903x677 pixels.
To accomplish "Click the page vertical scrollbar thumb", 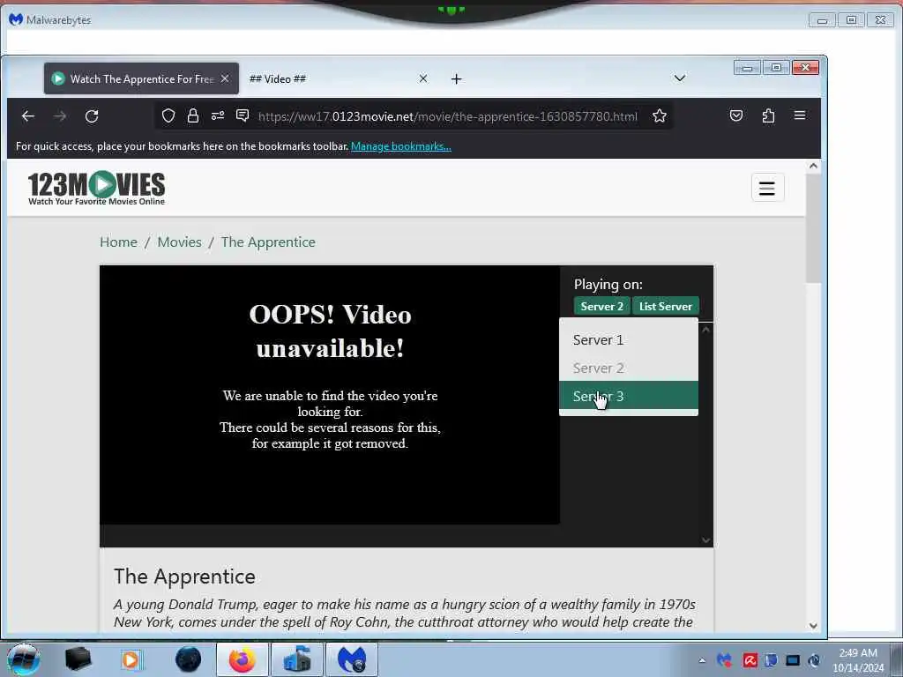I will click(813, 228).
